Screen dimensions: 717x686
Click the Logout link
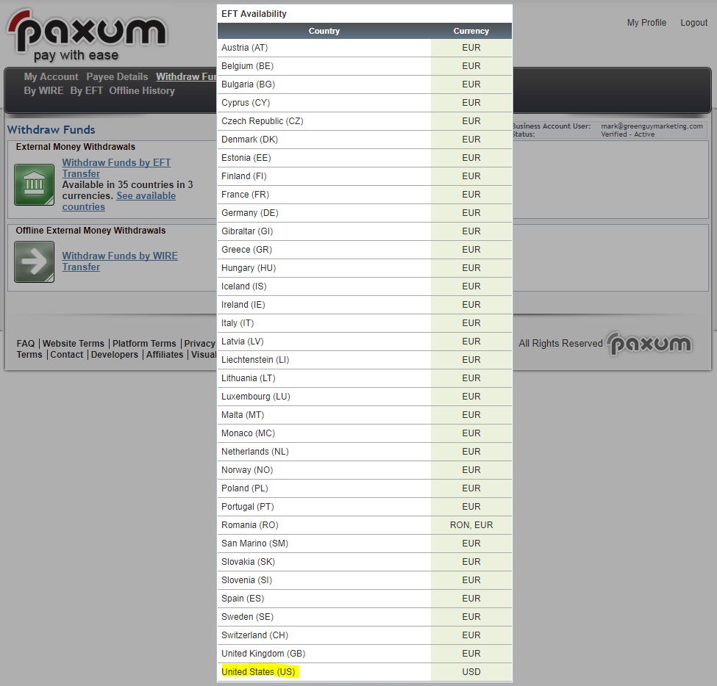693,23
